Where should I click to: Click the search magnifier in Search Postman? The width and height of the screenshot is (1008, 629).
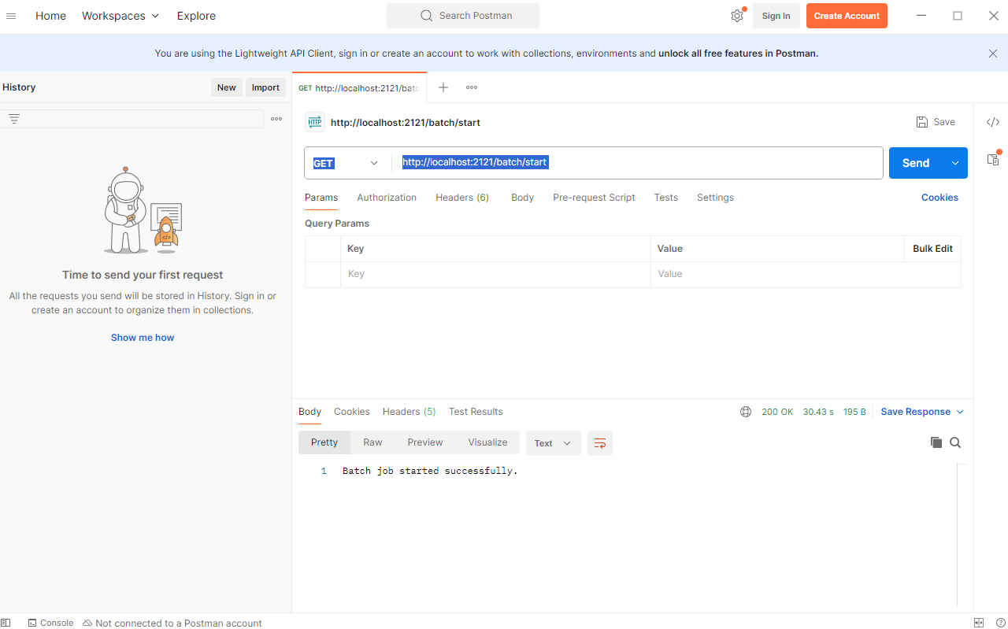tap(427, 16)
